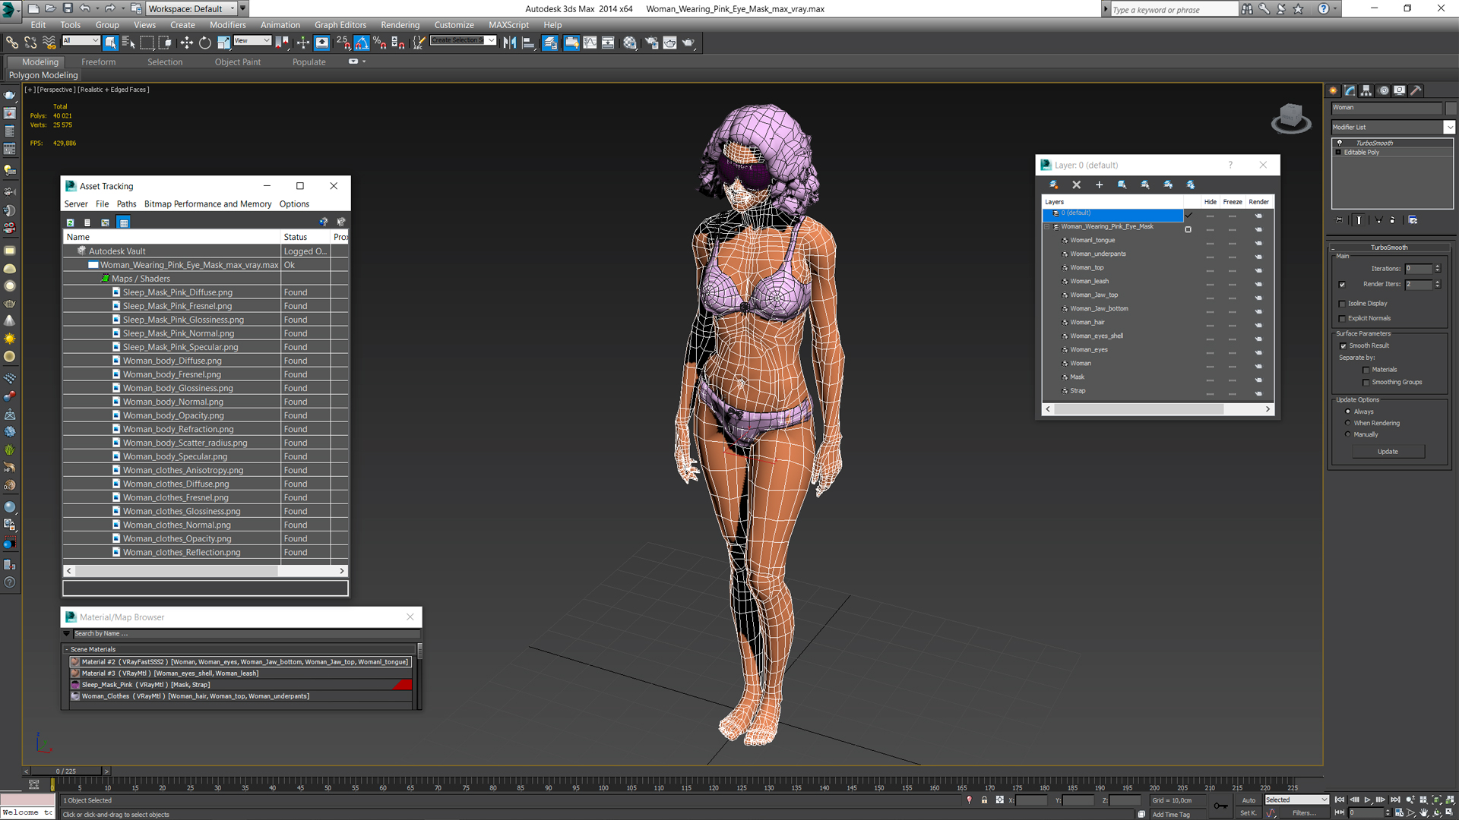Select the When Rendering radio option
Viewport: 1459px width, 820px height.
(x=1348, y=423)
